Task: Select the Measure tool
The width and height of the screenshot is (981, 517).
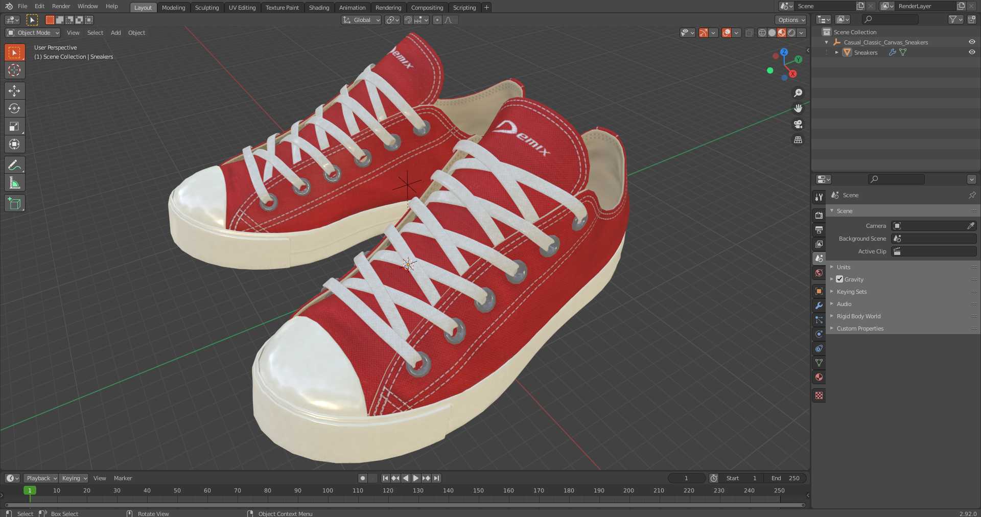Action: coord(14,183)
